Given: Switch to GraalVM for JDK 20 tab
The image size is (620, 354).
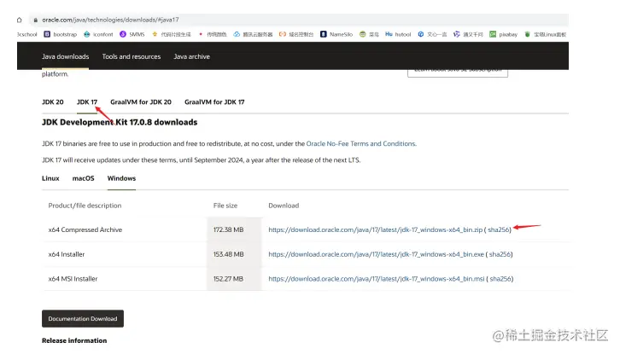Looking at the screenshot, I should click(x=141, y=102).
